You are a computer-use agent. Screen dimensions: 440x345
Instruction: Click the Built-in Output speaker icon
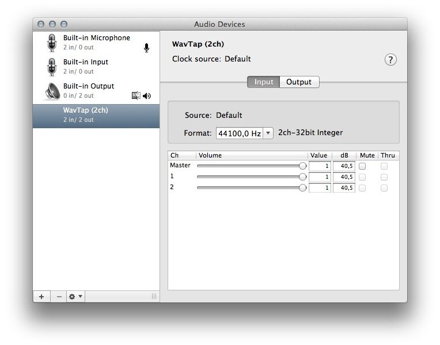click(x=52, y=91)
